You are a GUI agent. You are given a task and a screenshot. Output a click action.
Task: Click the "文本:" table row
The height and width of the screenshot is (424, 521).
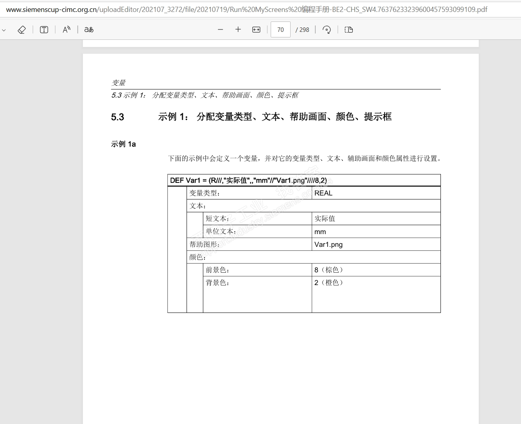[x=314, y=206]
